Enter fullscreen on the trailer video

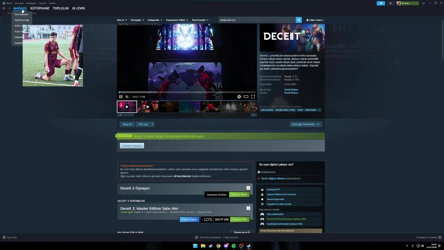pos(253,97)
